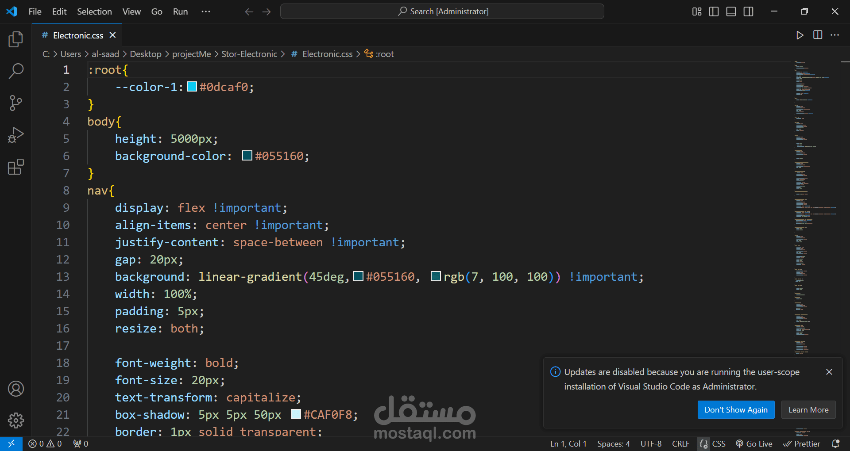Screen dimensions: 850x451
Task: Open the Edit menu
Action: (x=59, y=11)
